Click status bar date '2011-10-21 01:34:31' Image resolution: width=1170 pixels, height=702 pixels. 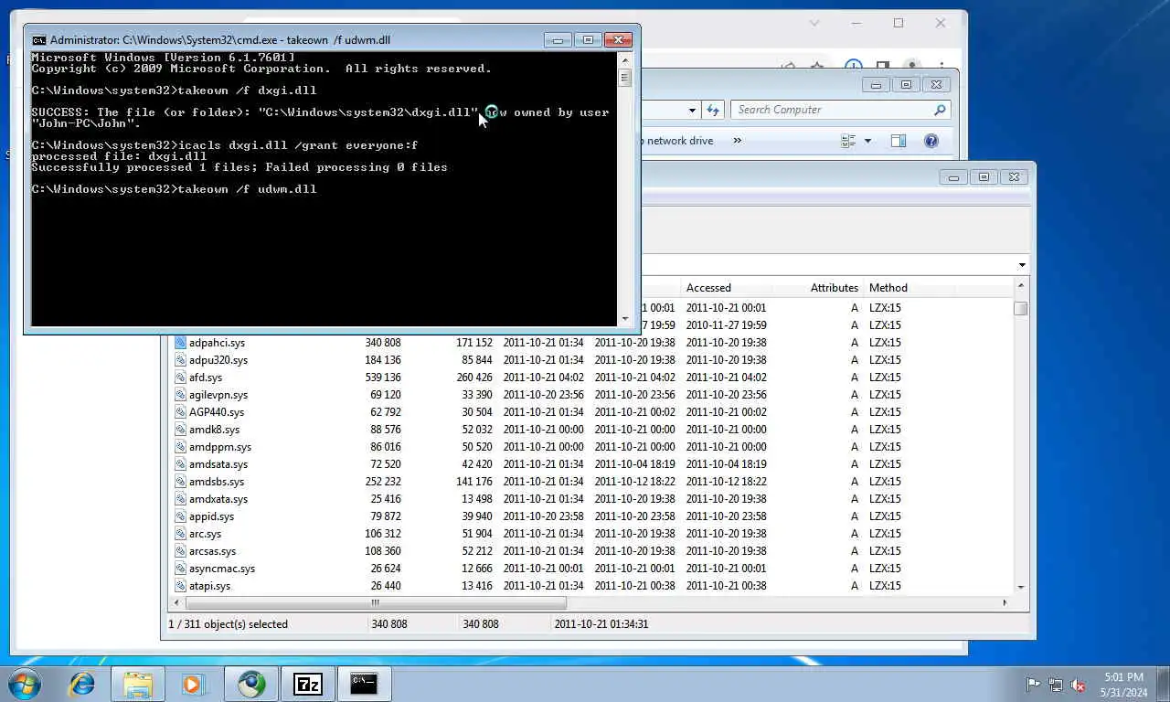pyautogui.click(x=601, y=624)
